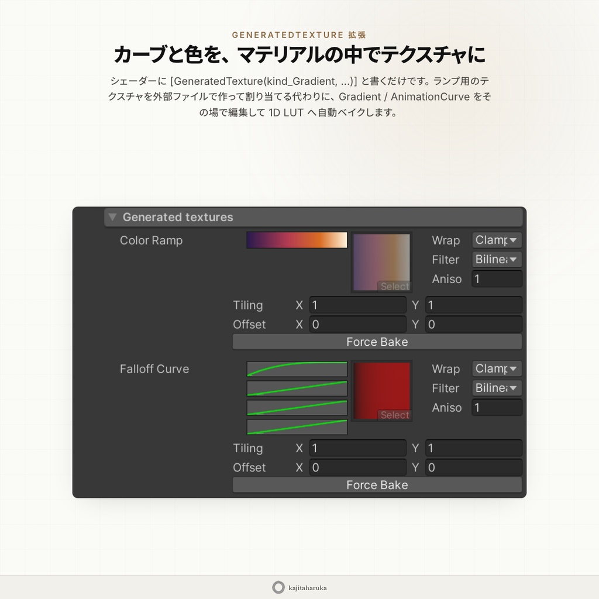Screen dimensions: 599x599
Task: Edit Color Ramp Tiling Y field
Action: click(x=474, y=305)
